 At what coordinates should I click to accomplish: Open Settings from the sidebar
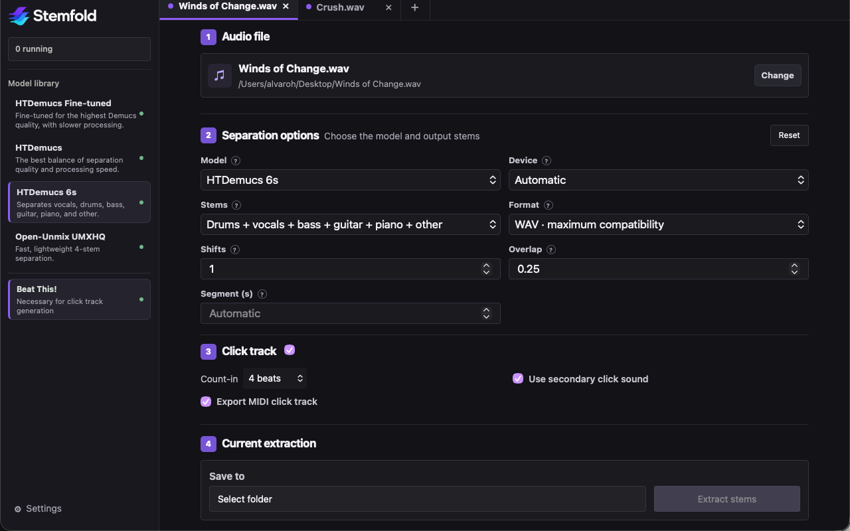[38, 509]
